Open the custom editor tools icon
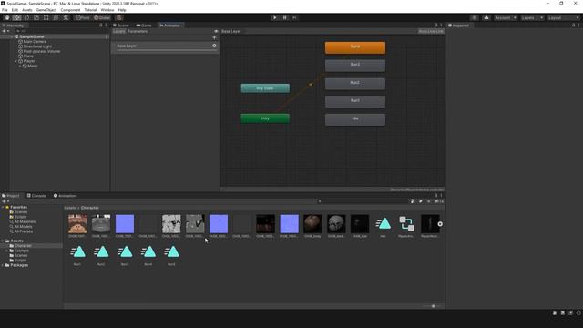Screen dimensions: 583x328 (x=66, y=18)
